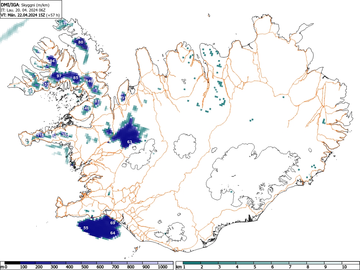Select the 200–300 m legend swatch
The height and width of the screenshot is (270, 360).
[43, 263]
